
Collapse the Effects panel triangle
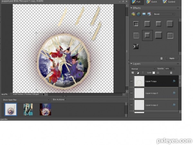click(131, 8)
